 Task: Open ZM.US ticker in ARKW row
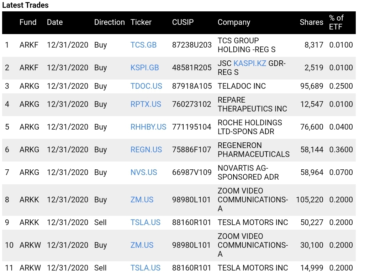[142, 245]
